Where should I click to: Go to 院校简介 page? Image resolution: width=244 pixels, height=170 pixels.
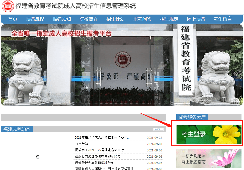pyautogui.click(x=89, y=19)
